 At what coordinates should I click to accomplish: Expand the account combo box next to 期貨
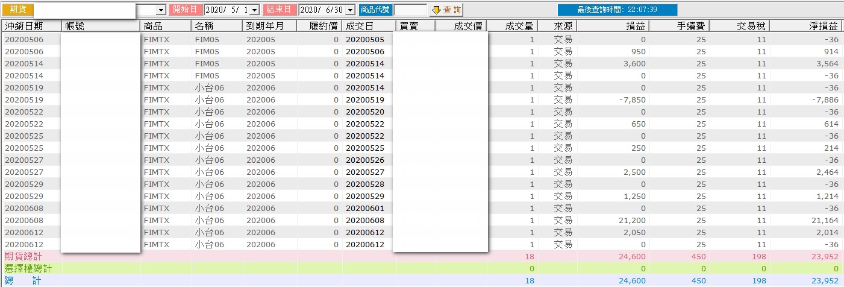pyautogui.click(x=161, y=10)
